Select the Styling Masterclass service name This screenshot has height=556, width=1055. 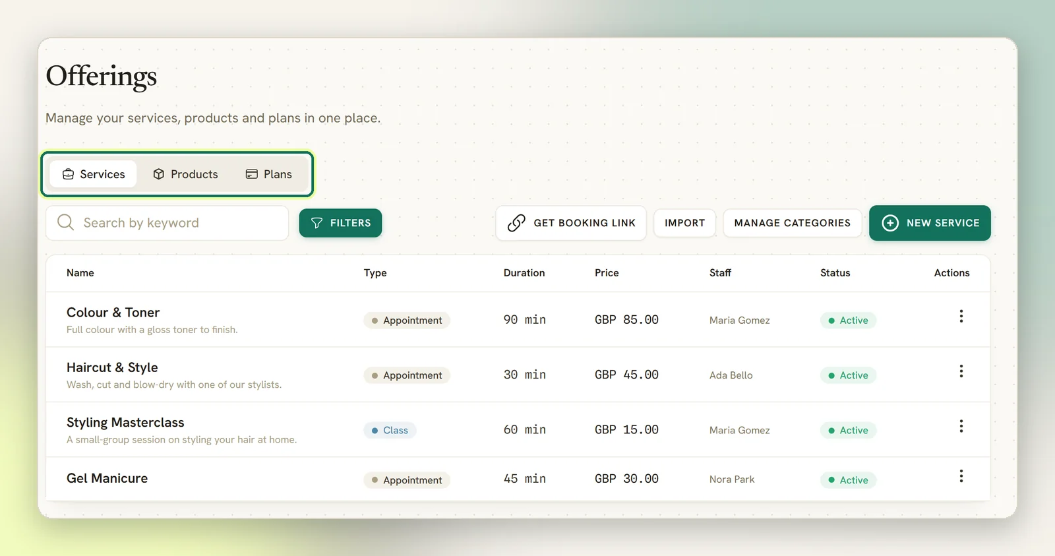(125, 422)
